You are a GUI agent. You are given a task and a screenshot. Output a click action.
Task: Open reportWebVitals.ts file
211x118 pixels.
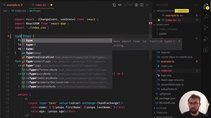[x=172, y=85]
